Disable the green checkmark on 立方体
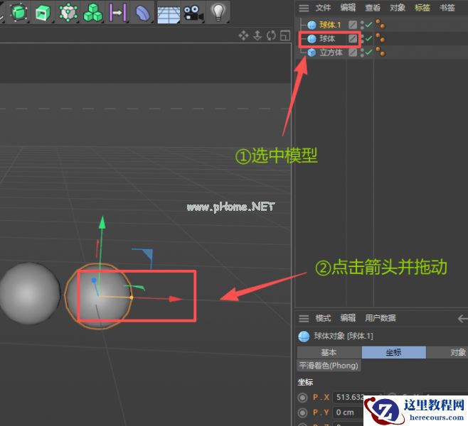 (x=368, y=53)
